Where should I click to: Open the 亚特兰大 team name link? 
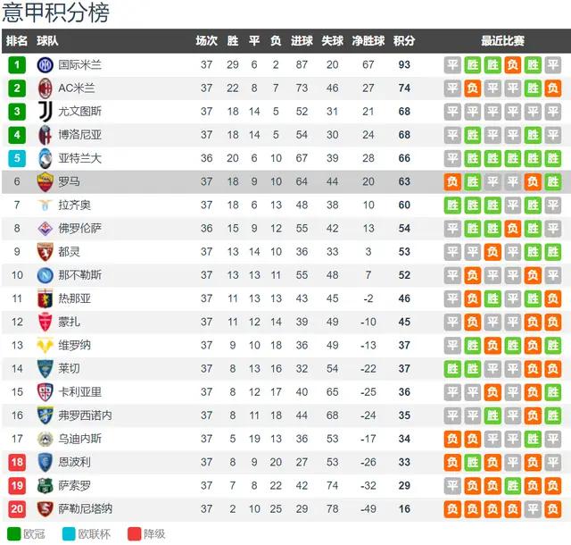[79, 158]
